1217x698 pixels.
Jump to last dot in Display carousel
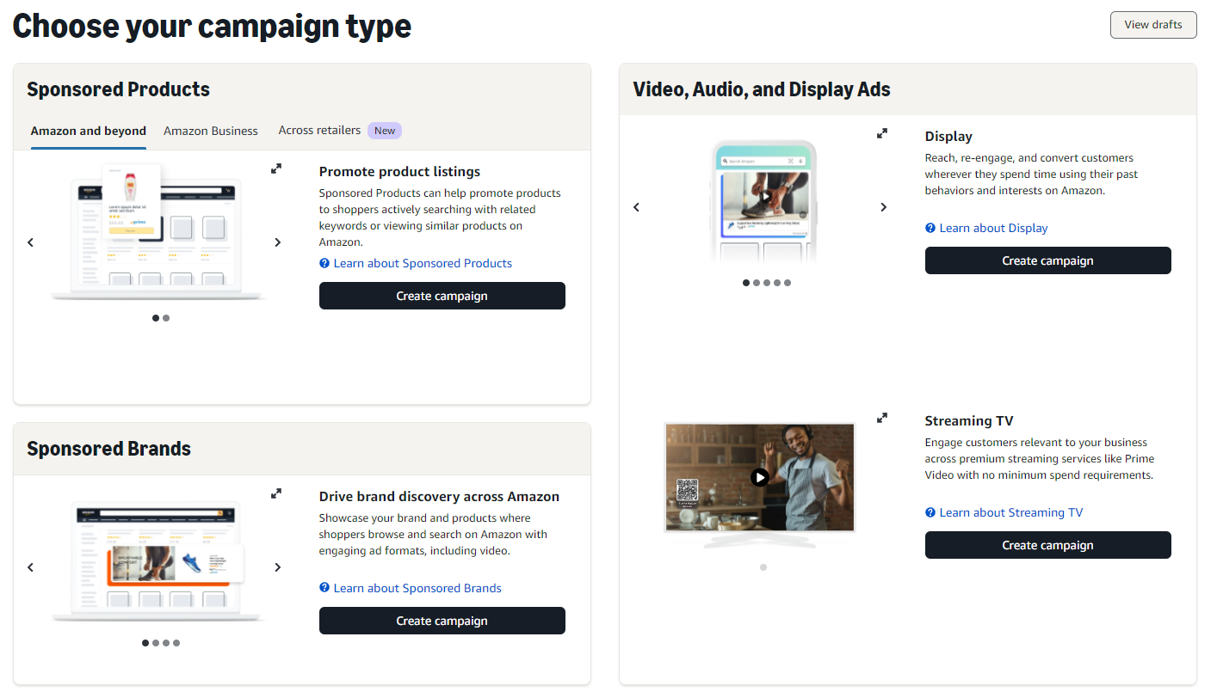(x=788, y=283)
